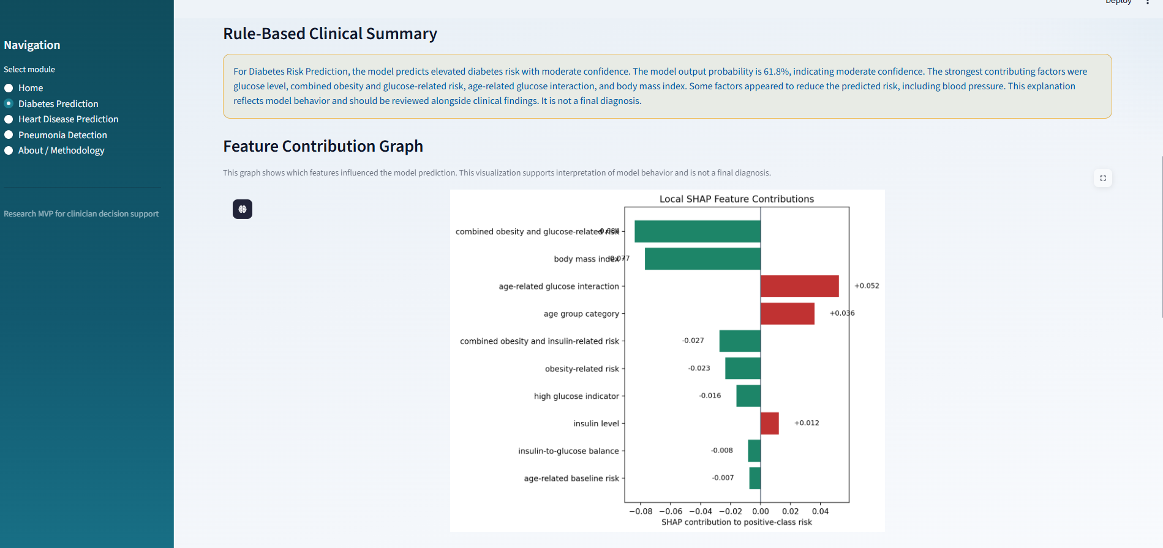Choose the Pneumonia Detection module
The height and width of the screenshot is (548, 1163).
[x=9, y=135]
